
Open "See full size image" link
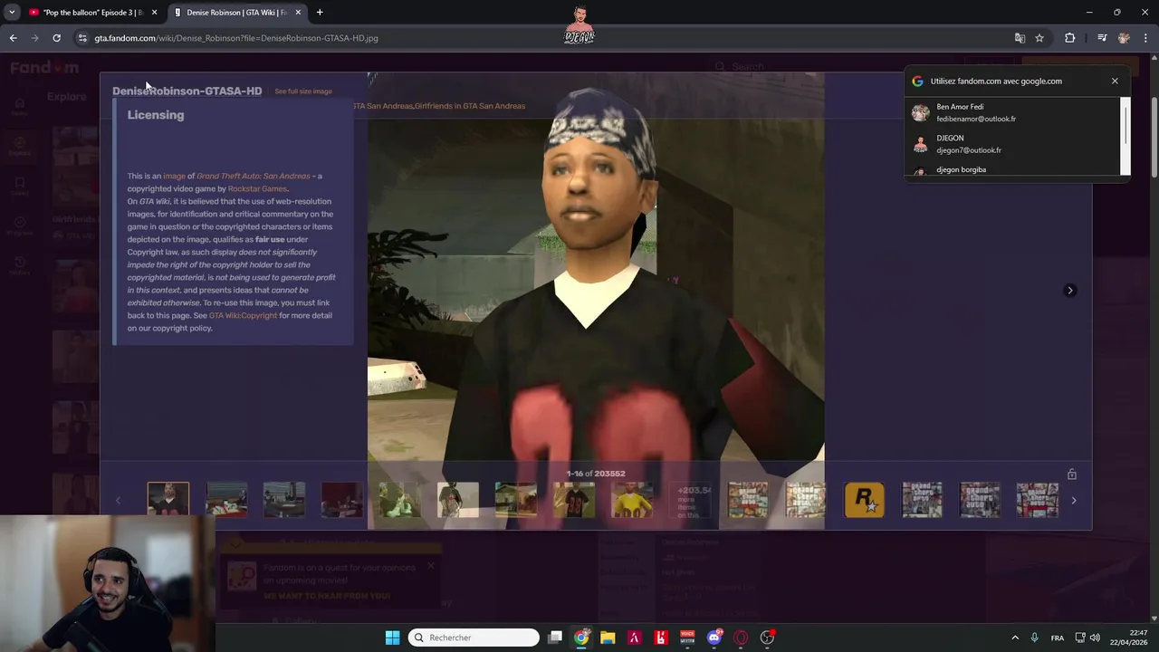point(303,91)
